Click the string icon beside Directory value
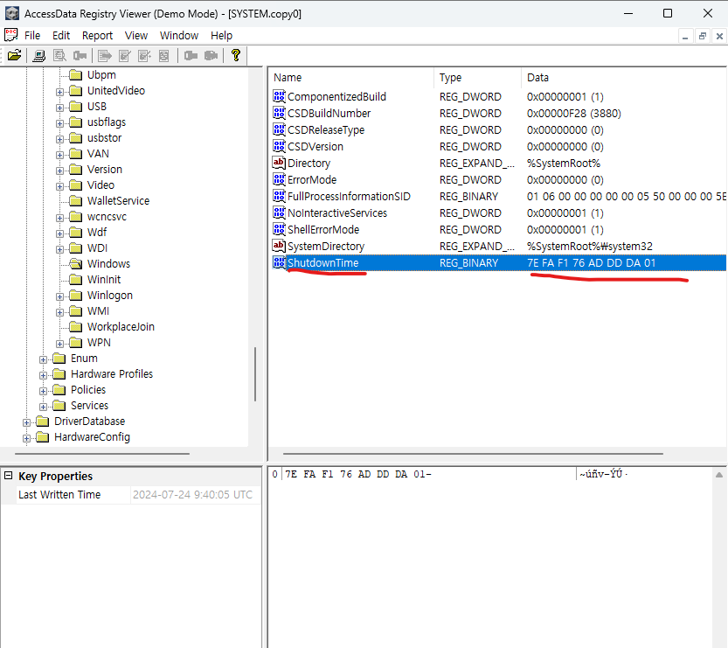The image size is (728, 648). point(279,163)
